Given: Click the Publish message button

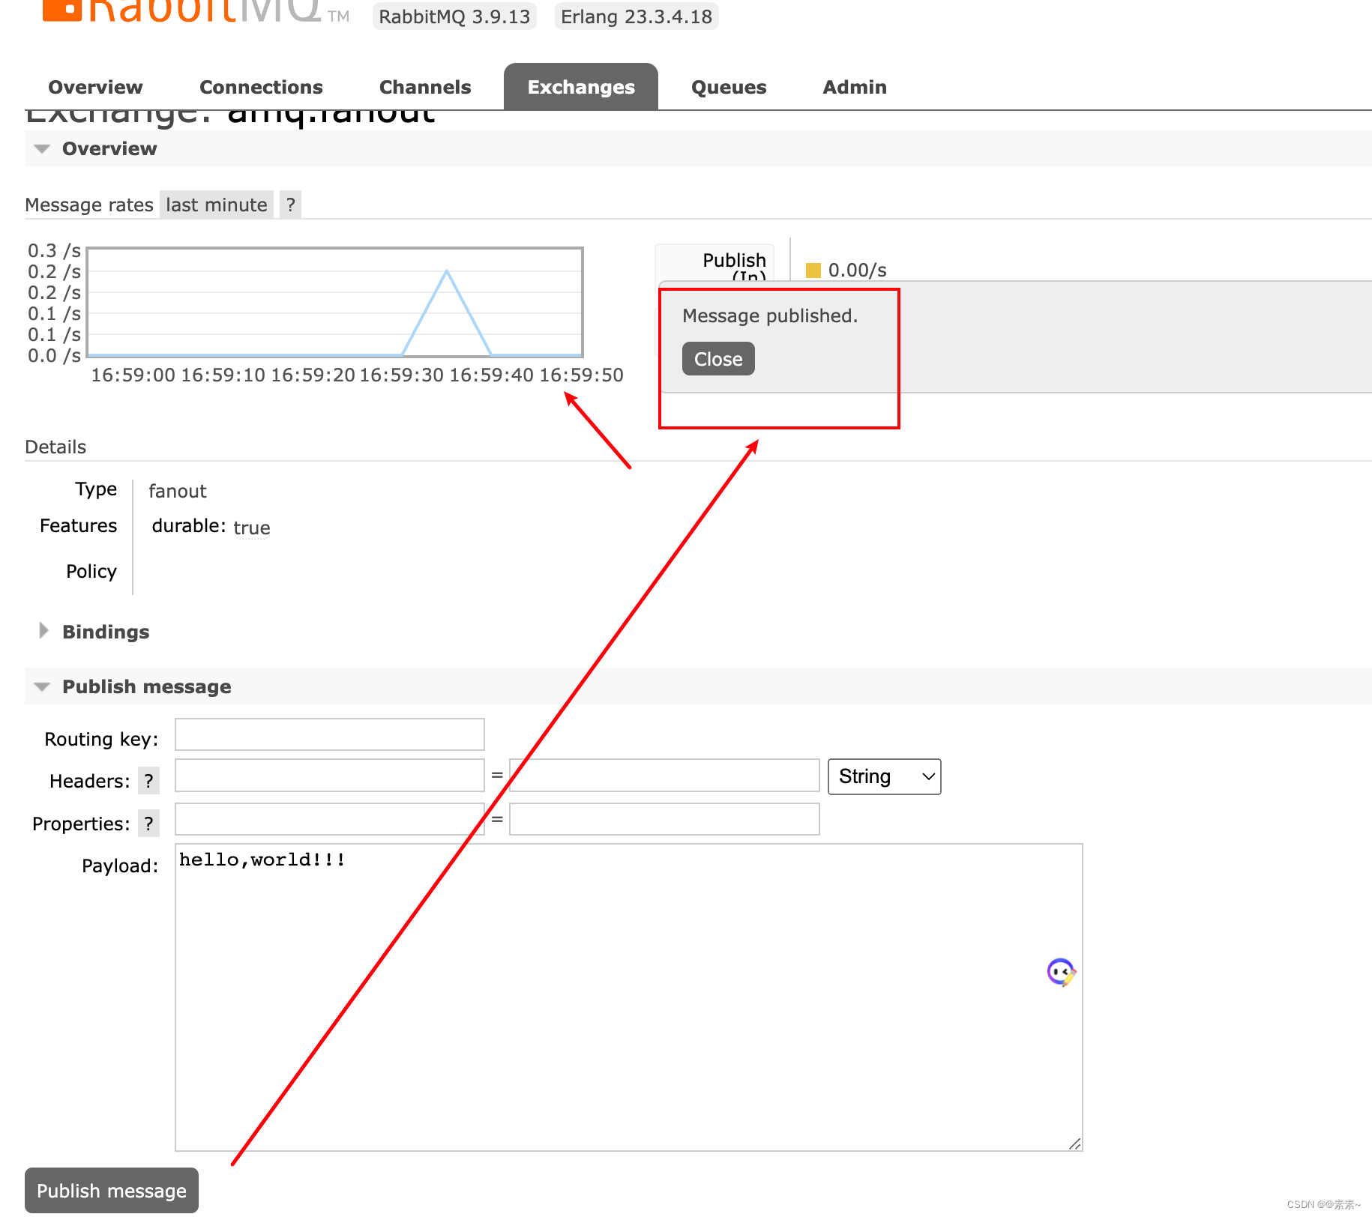Looking at the screenshot, I should click(x=112, y=1191).
